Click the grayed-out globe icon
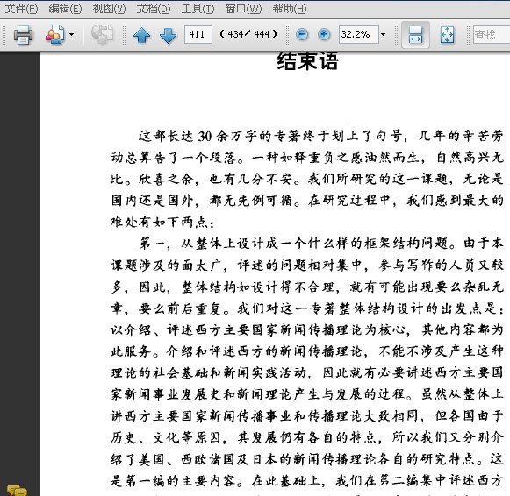The width and height of the screenshot is (510, 496). coord(102,34)
